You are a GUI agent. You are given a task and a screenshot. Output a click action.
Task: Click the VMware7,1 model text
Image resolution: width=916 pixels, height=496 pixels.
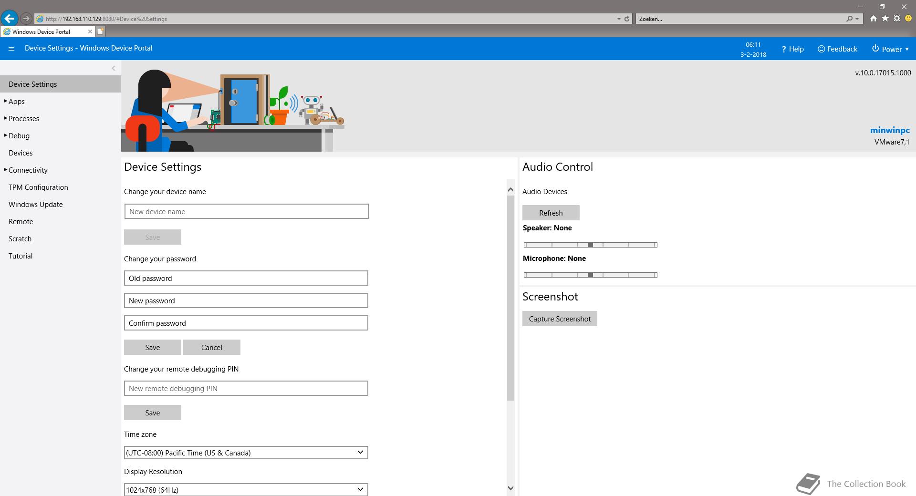pos(892,142)
